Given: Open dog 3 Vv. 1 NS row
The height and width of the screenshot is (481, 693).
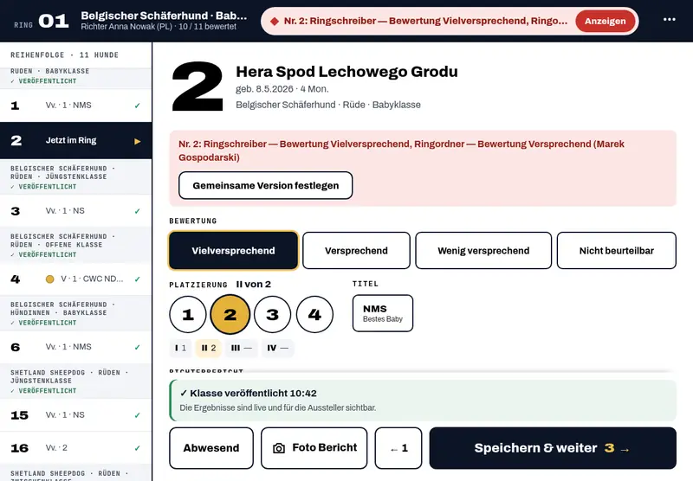Looking at the screenshot, I should click(75, 211).
